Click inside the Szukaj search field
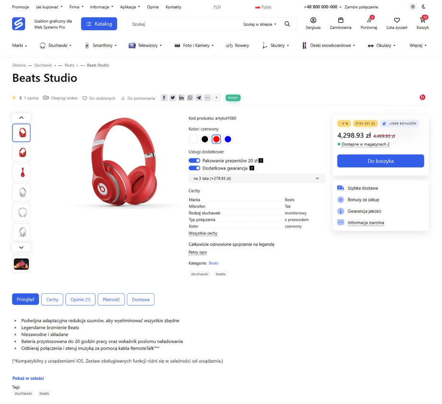Image resolution: width=442 pixels, height=404 pixels. click(x=183, y=24)
